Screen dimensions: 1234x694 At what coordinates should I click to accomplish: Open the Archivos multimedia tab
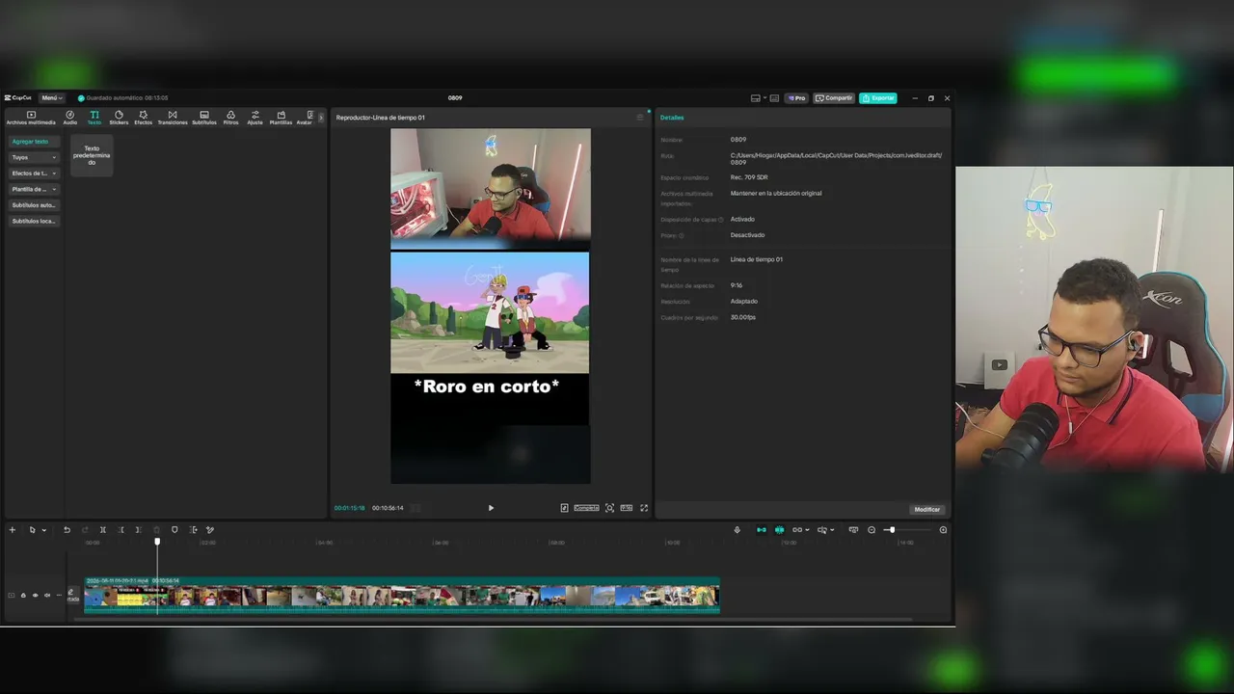(31, 118)
